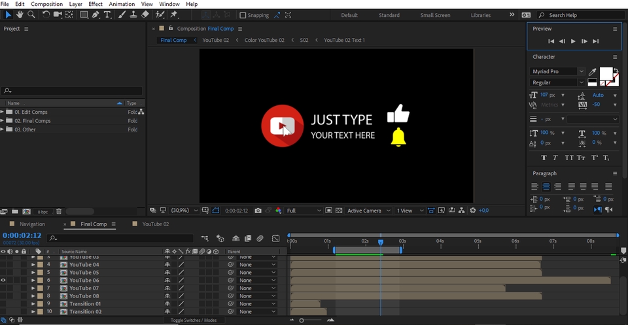Click the Graph Editor icon
Image resolution: width=628 pixels, height=325 pixels.
(x=275, y=238)
